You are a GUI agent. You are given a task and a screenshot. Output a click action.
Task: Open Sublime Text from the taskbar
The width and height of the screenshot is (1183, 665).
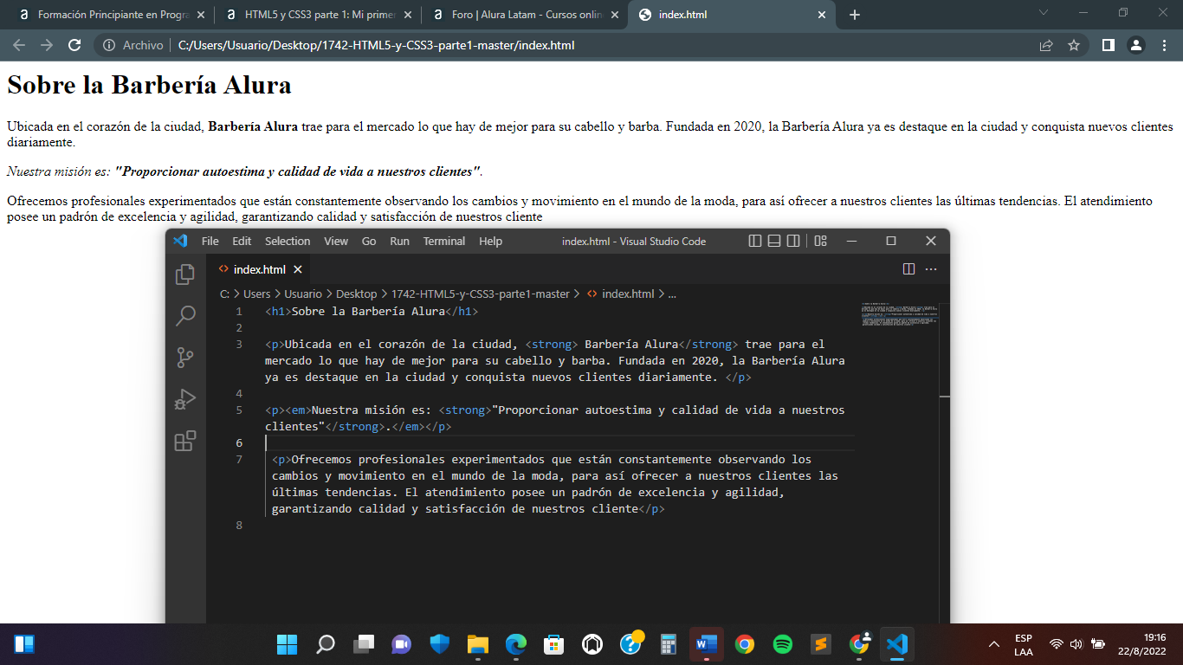click(x=820, y=644)
